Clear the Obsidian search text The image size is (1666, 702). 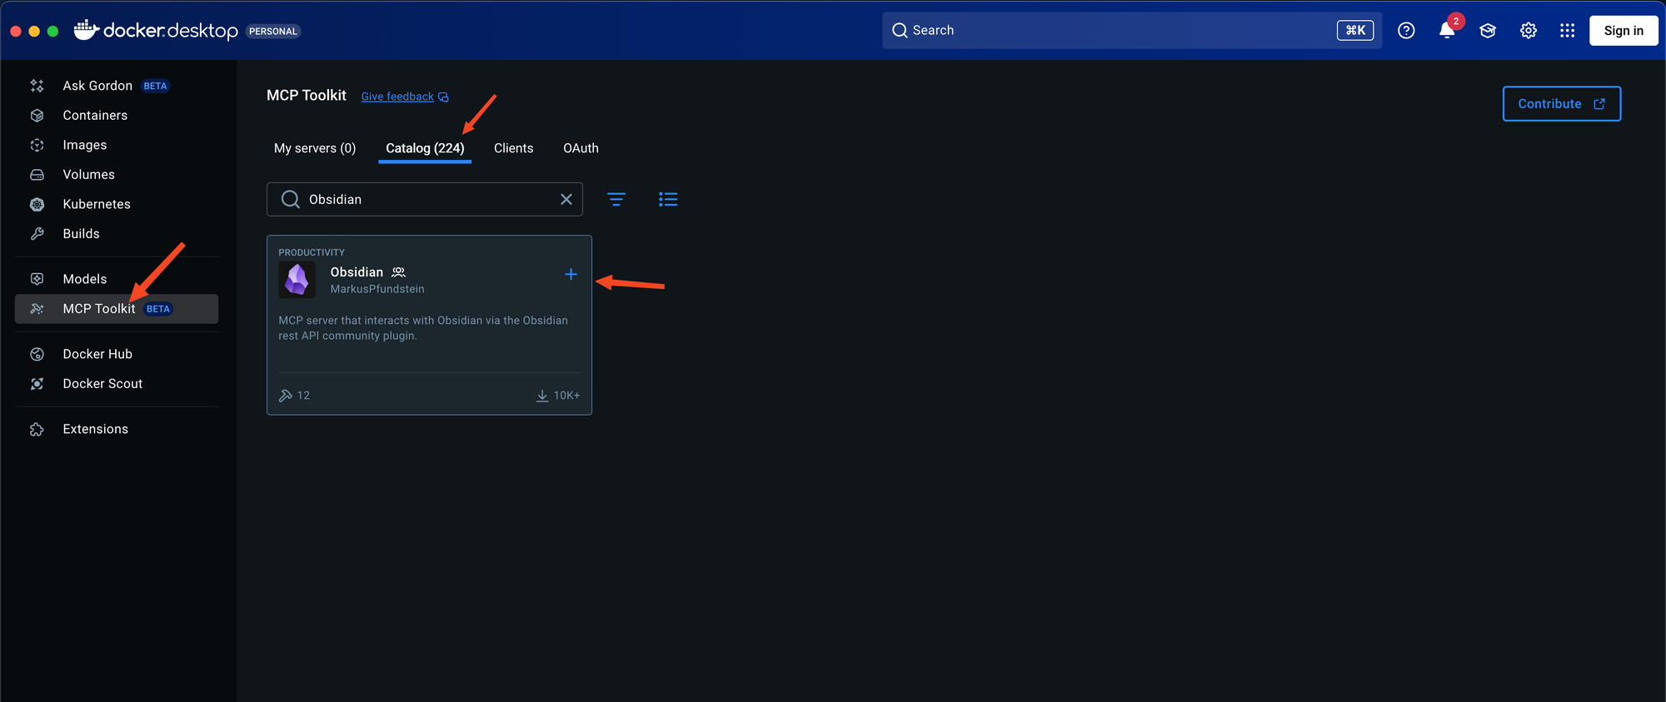pyautogui.click(x=566, y=199)
